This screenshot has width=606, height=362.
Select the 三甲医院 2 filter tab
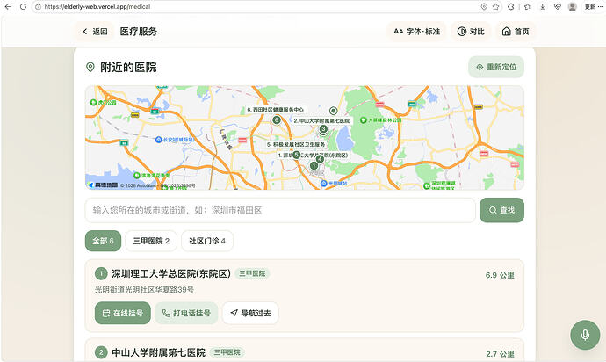tap(151, 241)
